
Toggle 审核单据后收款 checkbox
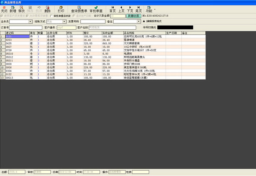(x=51, y=16)
